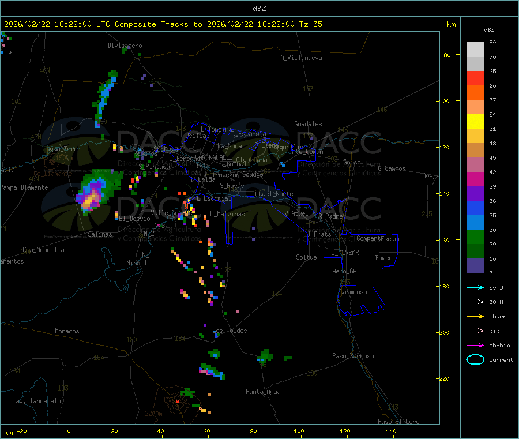Image resolution: width=519 pixels, height=439 pixels.
Task: Click the '-80' tick on the right axis
Action: [446, 55]
